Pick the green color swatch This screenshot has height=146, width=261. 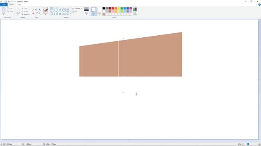tap(122, 9)
